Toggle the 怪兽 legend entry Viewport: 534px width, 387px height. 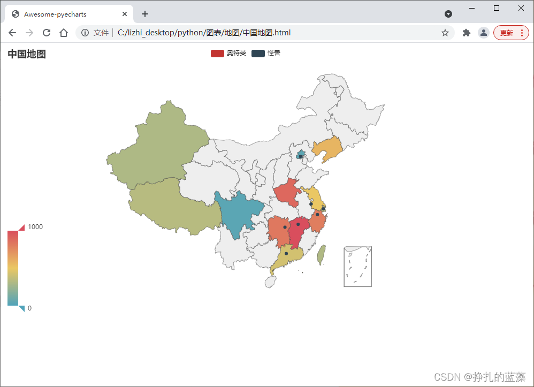271,54
